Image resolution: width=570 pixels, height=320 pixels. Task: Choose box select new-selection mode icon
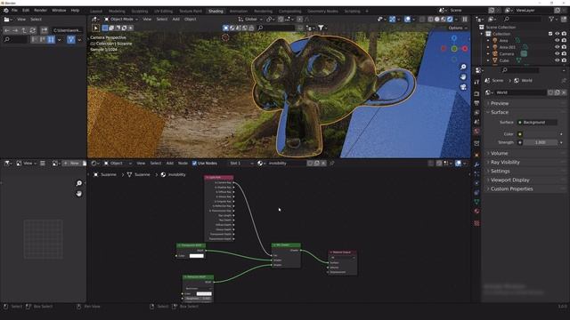pyautogui.click(x=105, y=28)
